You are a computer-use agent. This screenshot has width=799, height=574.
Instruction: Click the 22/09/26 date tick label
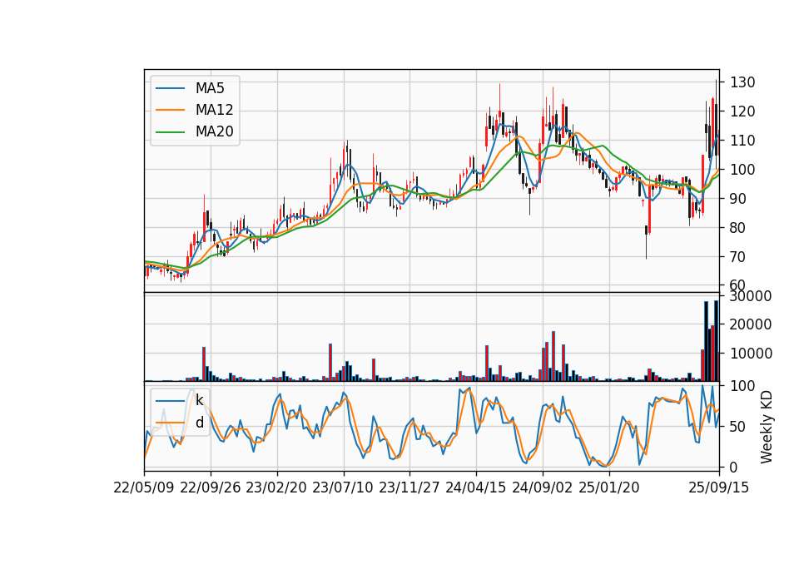[211, 487]
